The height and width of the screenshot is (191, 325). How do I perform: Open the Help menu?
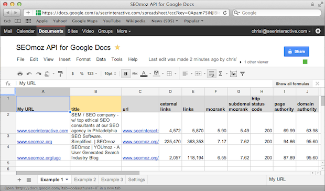tap(133, 59)
